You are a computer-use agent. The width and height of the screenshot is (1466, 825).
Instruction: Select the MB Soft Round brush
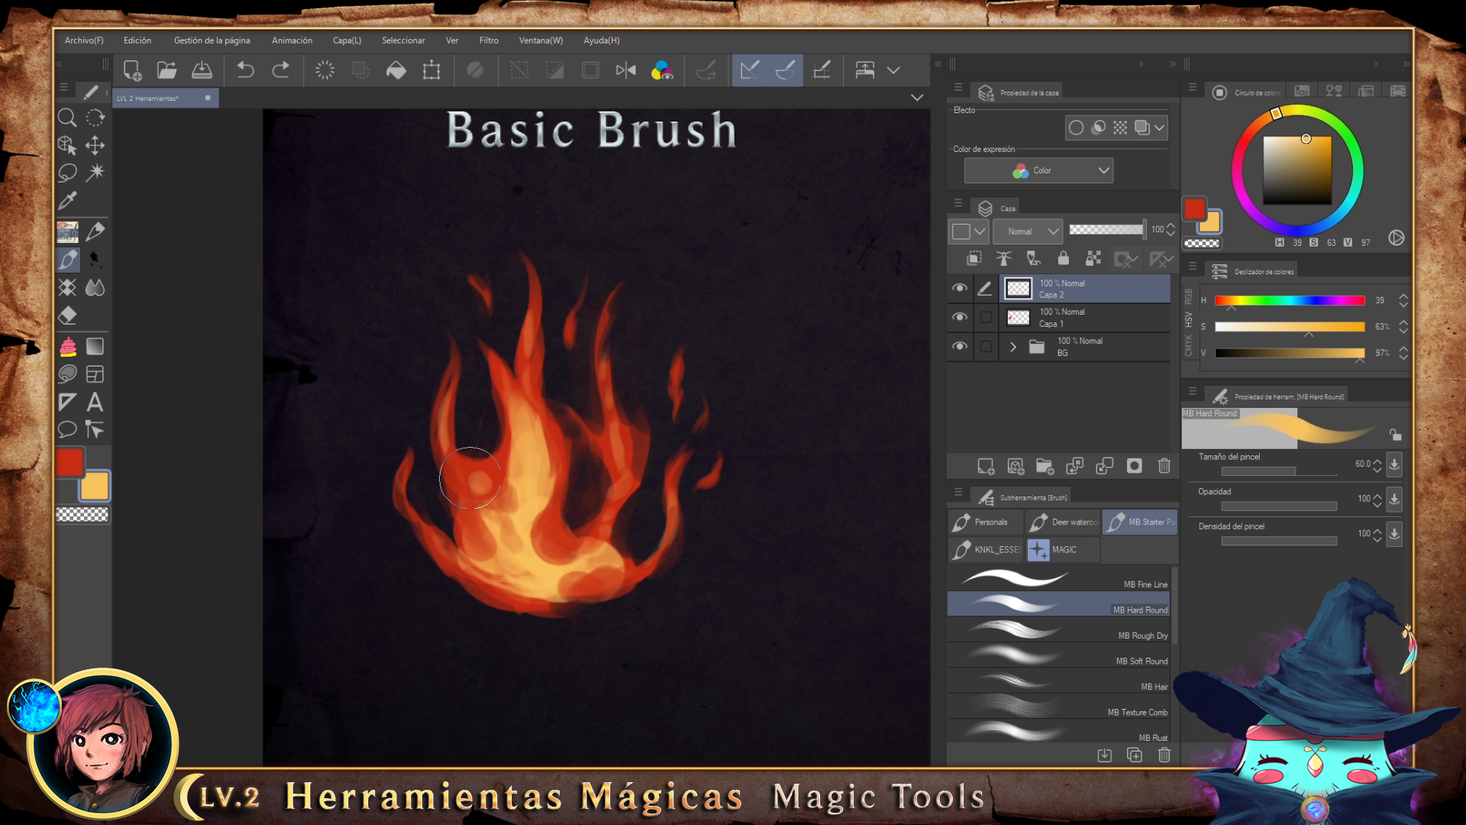coord(1058,657)
